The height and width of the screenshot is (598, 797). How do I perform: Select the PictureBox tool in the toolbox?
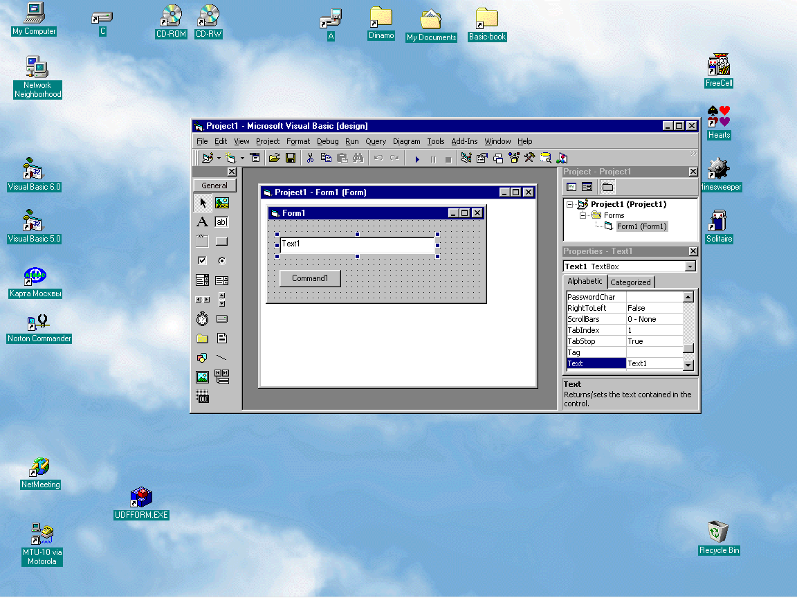[x=221, y=203]
